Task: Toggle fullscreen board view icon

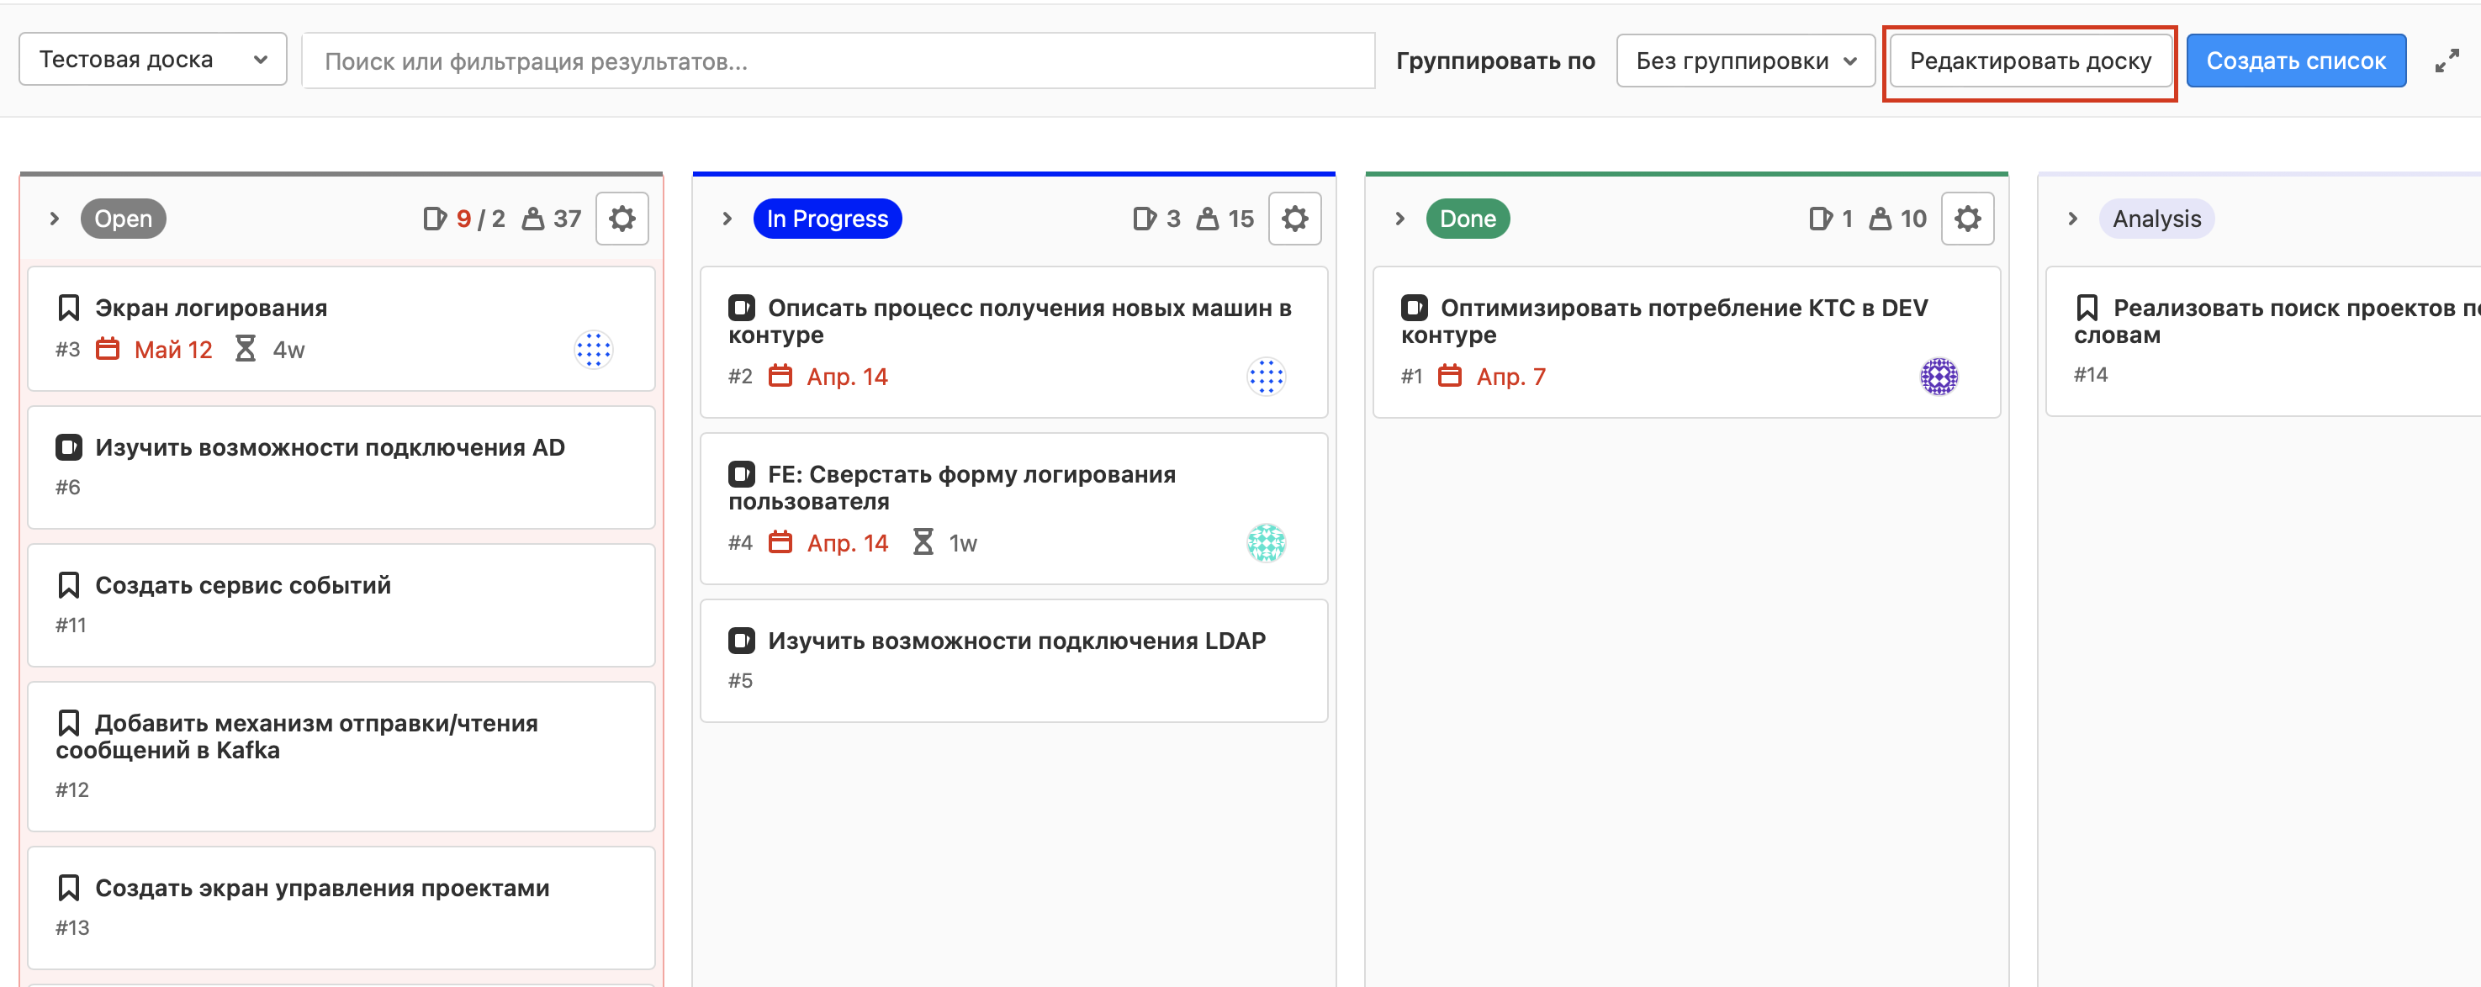Action: pyautogui.click(x=2447, y=61)
